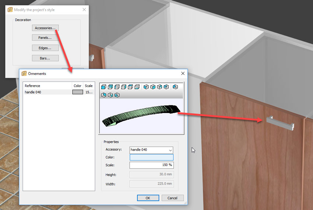The height and width of the screenshot is (210, 313).
Task: Cancel the Ornements dialog
Action: 172,198
